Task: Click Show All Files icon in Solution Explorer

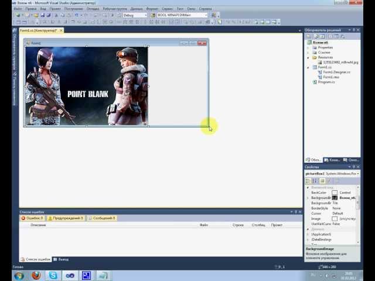Action: [316, 36]
